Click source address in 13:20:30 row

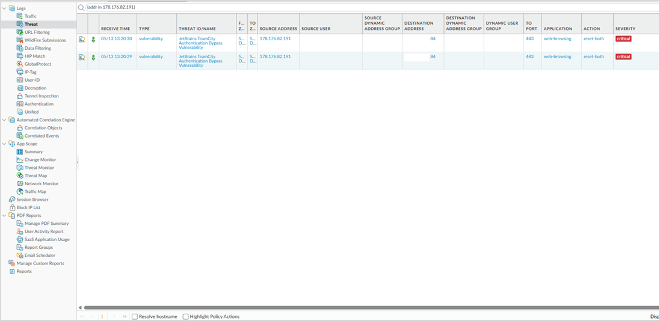coord(275,38)
